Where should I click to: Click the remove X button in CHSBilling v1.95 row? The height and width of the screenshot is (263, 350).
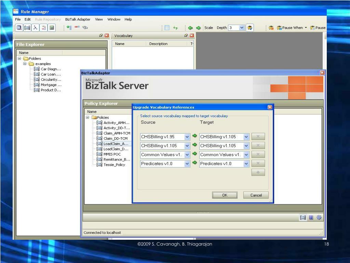pyautogui.click(x=258, y=136)
